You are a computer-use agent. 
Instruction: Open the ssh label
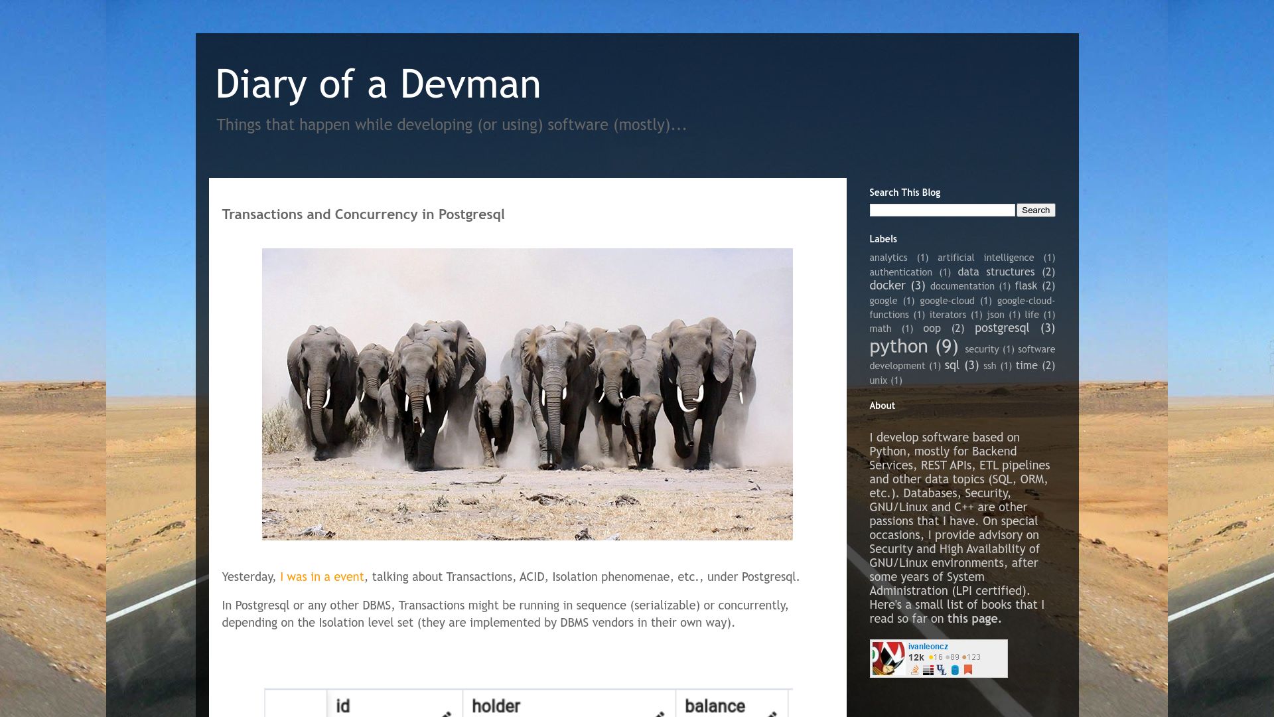coord(989,366)
